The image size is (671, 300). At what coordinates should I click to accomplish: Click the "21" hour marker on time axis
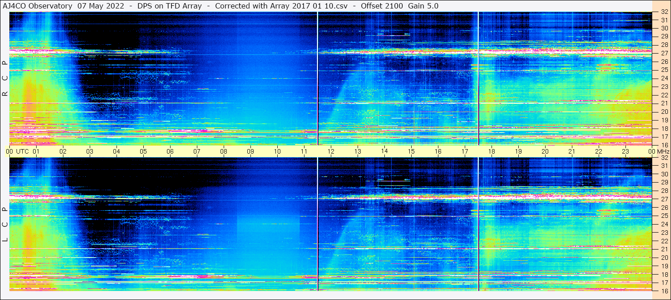(572, 151)
